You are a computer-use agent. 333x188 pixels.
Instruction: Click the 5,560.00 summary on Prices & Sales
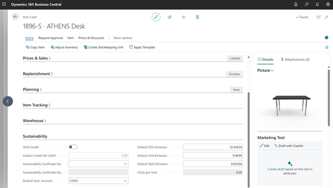235,59
